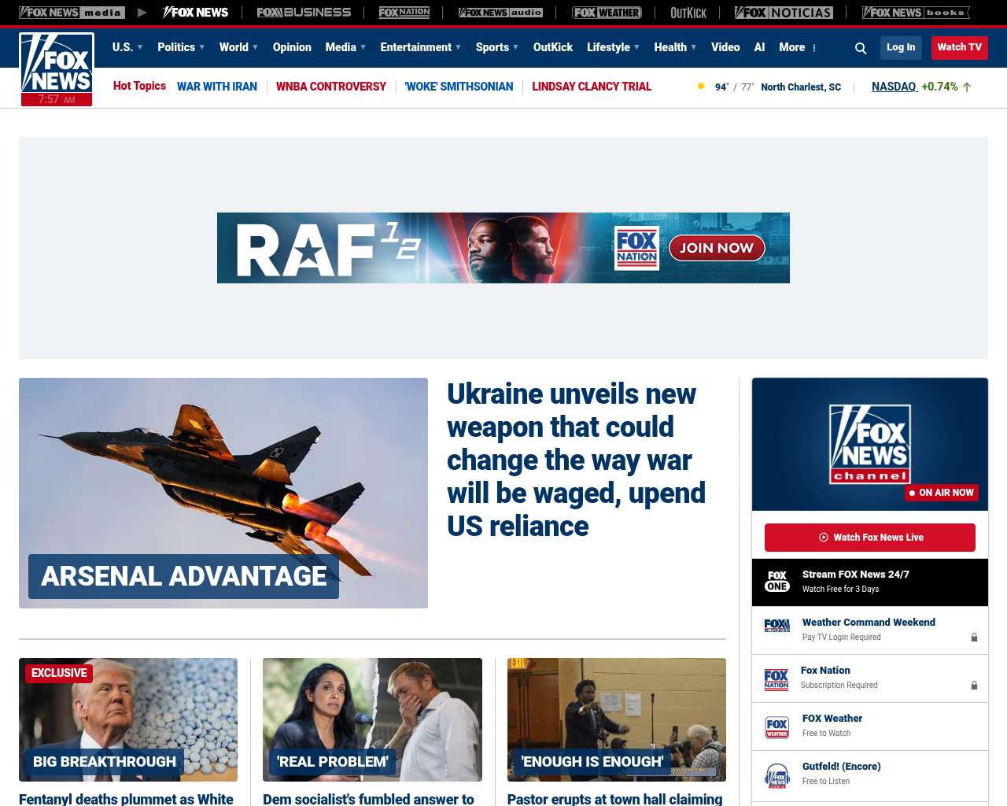1007x806 pixels.
Task: Open the 'Enough is Enough' town hall thumbnail
Action: pyautogui.click(x=617, y=719)
